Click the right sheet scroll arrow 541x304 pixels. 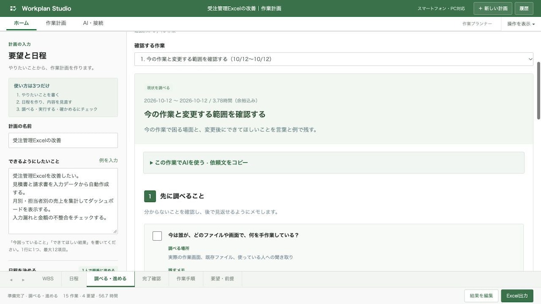pyautogui.click(x=23, y=280)
